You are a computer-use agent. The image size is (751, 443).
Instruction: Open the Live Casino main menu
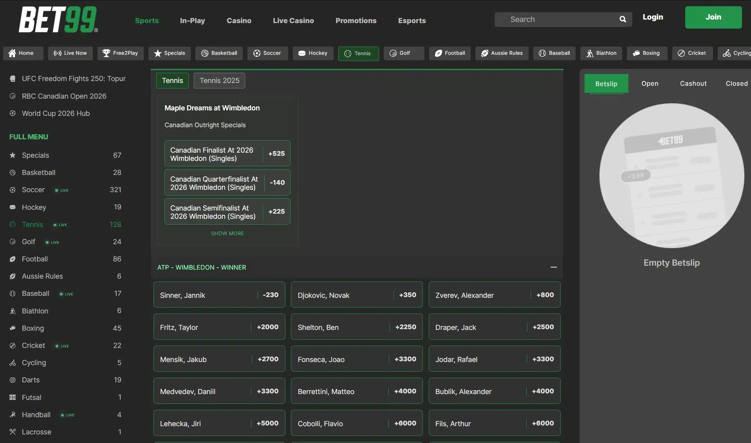[293, 21]
